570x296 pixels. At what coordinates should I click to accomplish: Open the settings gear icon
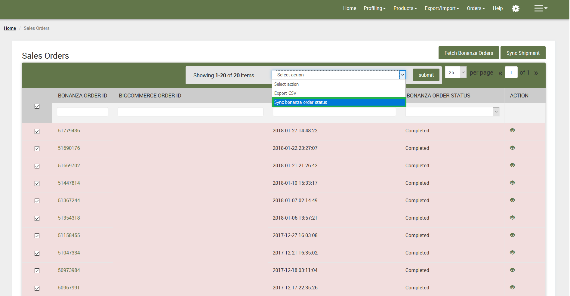516,8
